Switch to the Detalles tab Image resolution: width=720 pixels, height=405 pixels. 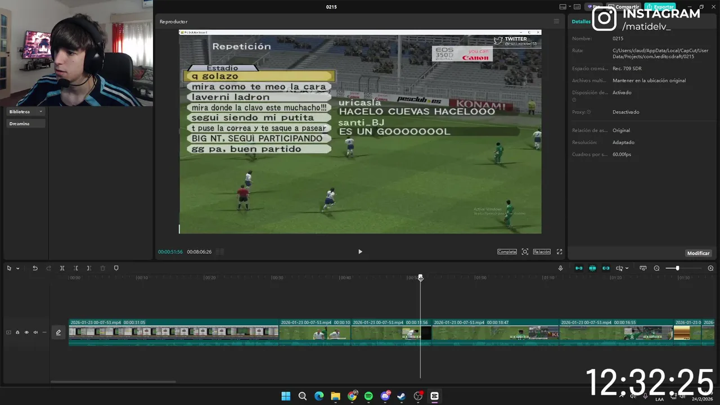[x=581, y=21]
